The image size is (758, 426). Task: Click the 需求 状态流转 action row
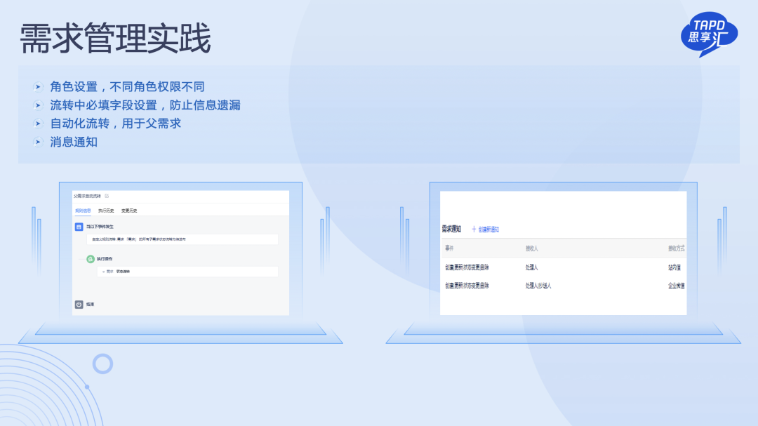tap(187, 272)
